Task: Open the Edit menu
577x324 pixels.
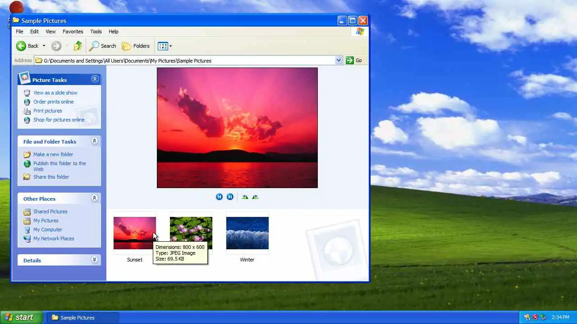Action: (x=34, y=31)
